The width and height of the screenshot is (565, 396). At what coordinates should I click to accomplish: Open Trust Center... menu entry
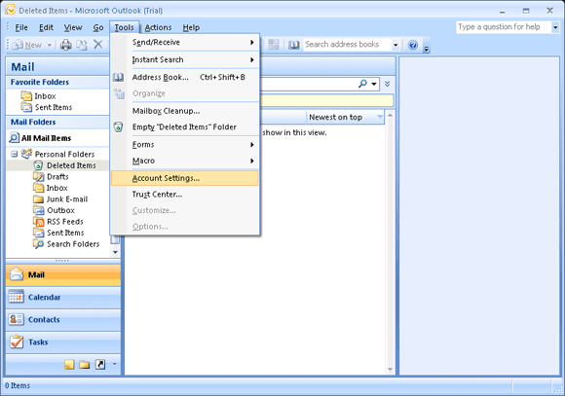[185, 195]
